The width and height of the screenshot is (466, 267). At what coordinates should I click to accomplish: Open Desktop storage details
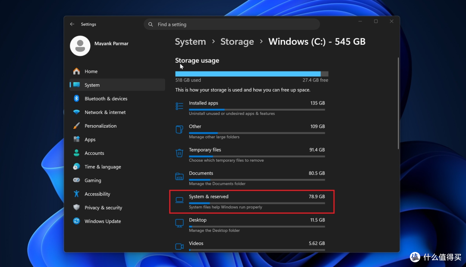tap(252, 225)
